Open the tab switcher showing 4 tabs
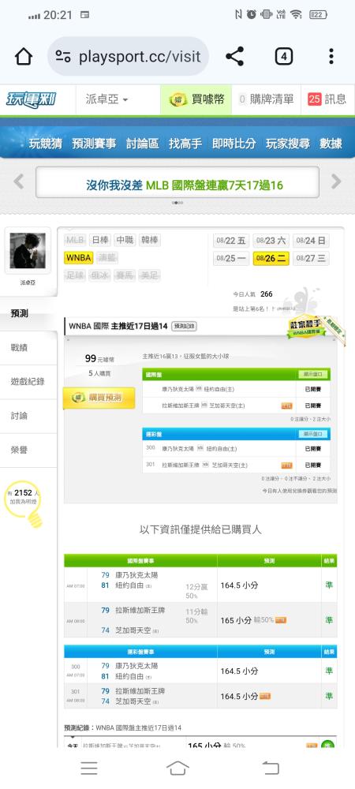 pos(283,56)
